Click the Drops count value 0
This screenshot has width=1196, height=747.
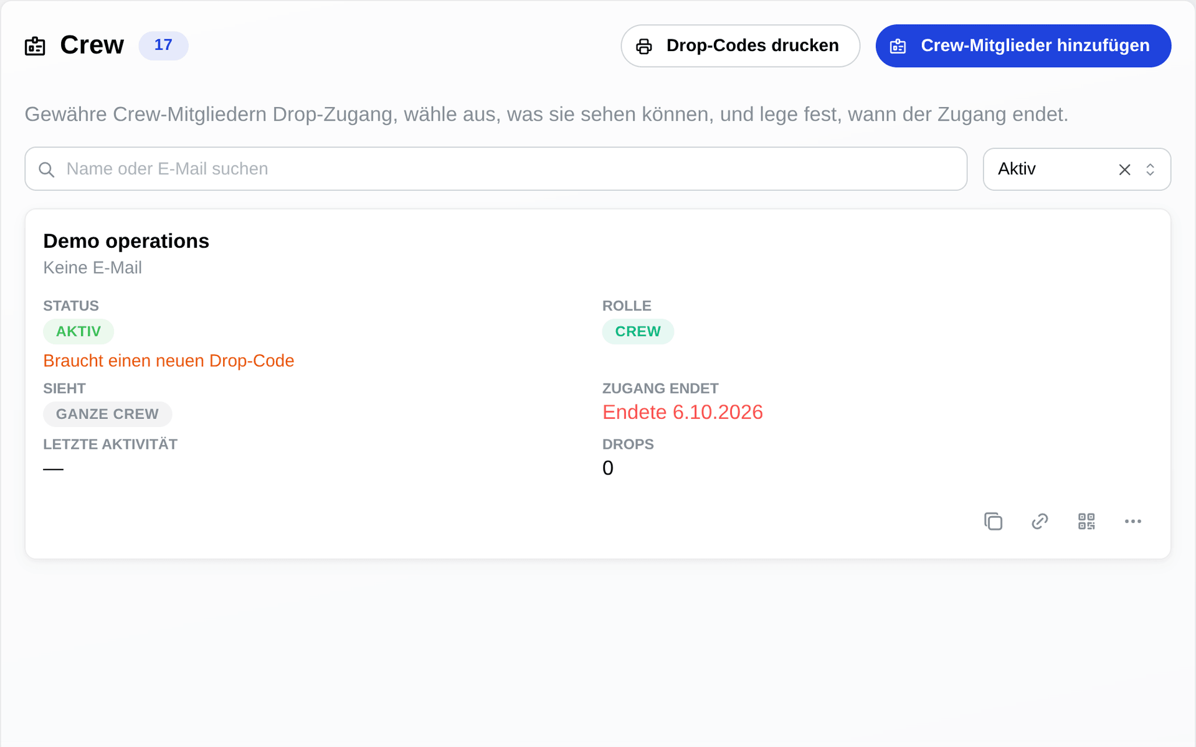click(608, 468)
